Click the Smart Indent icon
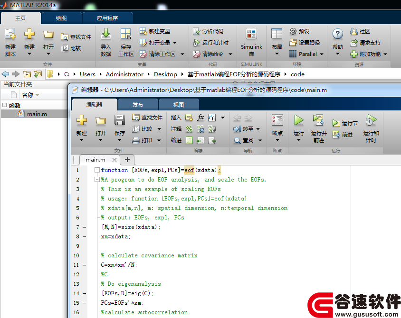The width and height of the screenshot is (401, 318). pos(189,140)
